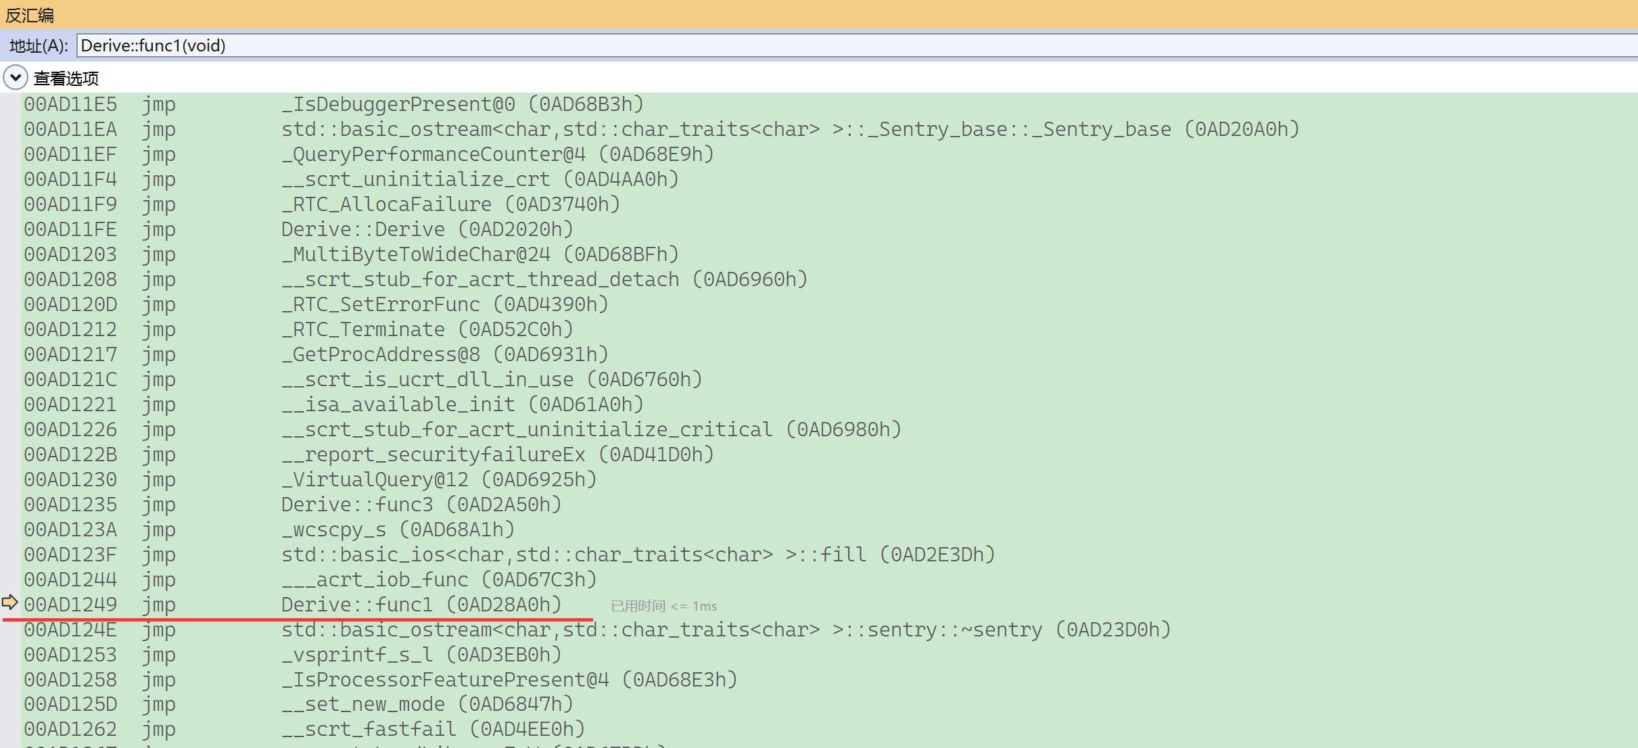Select the _vsprintf_s_l jmp line
Image resolution: width=1638 pixels, height=748 pixels.
421,655
